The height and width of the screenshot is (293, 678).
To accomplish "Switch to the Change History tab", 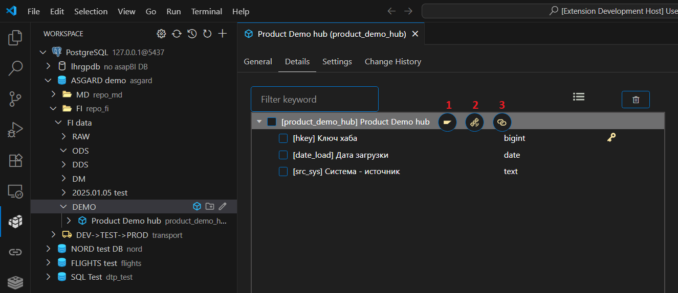I will pos(392,62).
